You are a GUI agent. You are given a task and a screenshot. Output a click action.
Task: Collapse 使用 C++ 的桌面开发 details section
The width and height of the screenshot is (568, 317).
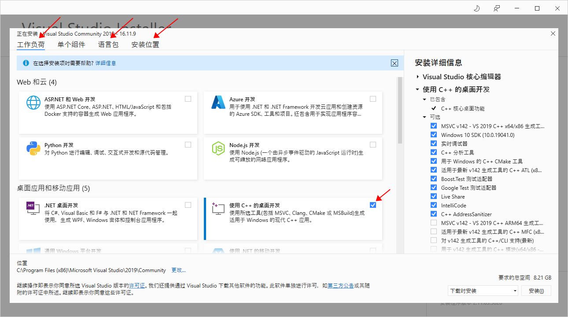coord(417,89)
